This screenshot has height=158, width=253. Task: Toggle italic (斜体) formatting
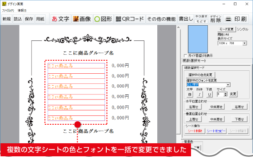(x=199, y=94)
